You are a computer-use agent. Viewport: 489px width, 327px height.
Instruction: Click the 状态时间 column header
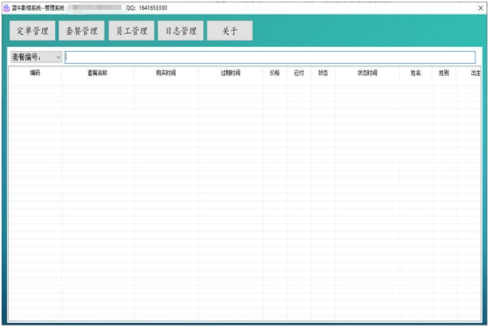[x=367, y=73]
